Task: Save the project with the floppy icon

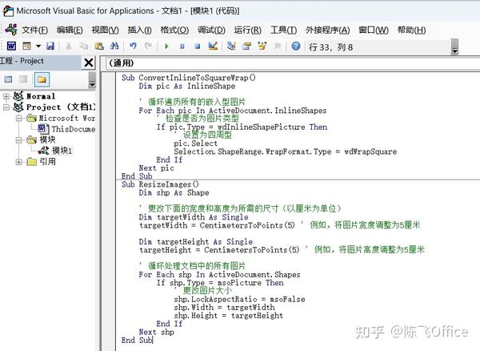Action: (x=50, y=46)
